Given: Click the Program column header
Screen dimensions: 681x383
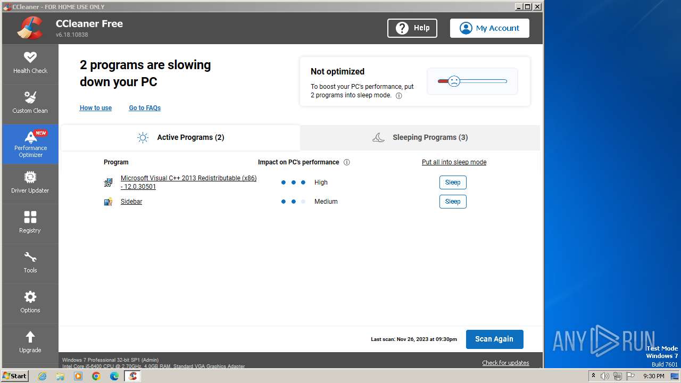Looking at the screenshot, I should coord(116,162).
